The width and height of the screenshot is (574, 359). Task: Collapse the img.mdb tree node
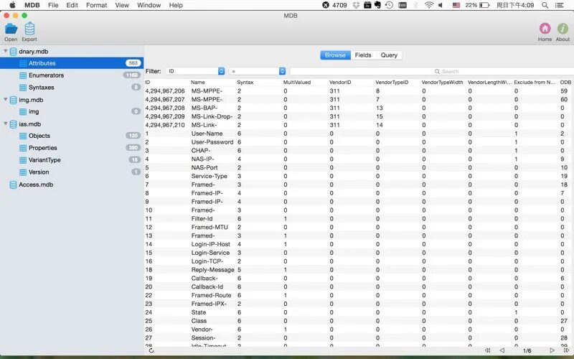pyautogui.click(x=6, y=100)
